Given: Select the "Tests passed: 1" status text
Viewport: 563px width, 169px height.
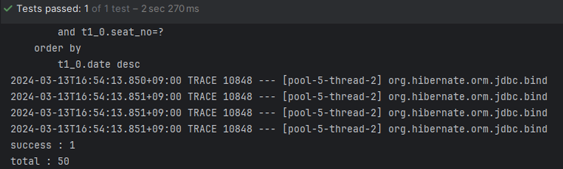Looking at the screenshot, I should 52,9.
